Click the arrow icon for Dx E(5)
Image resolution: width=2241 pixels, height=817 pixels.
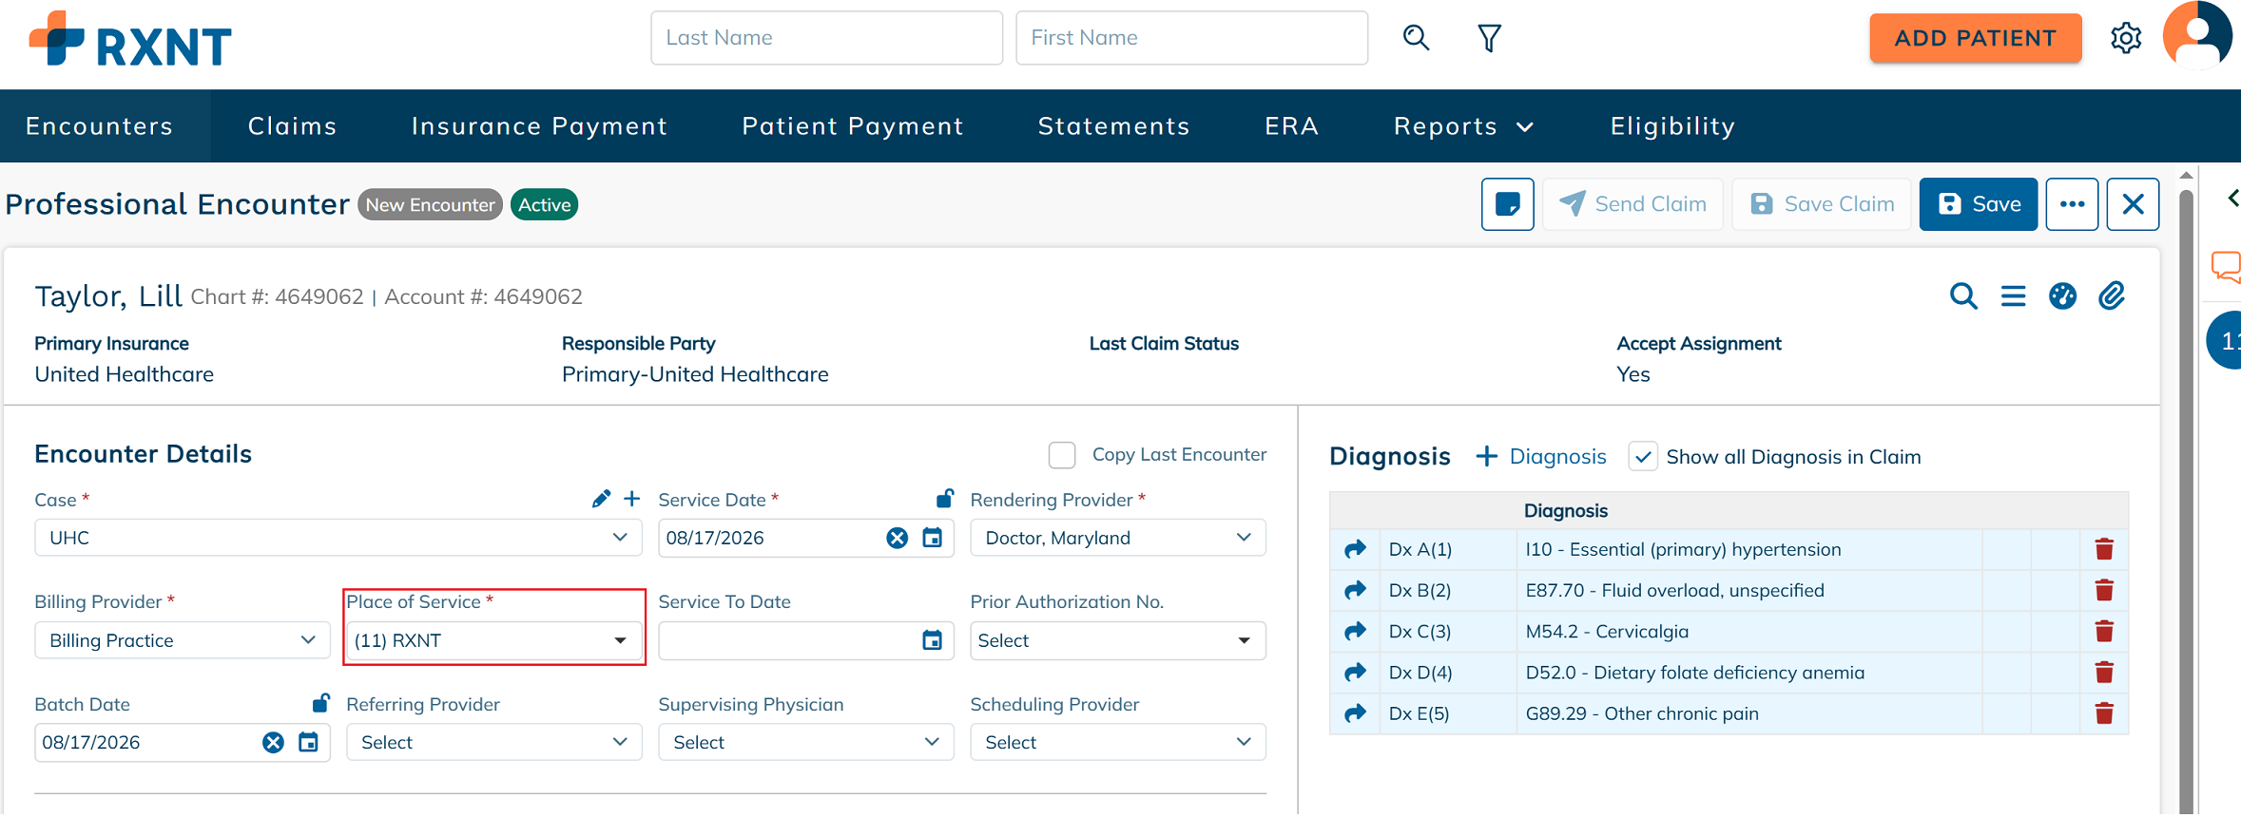coord(1356,713)
